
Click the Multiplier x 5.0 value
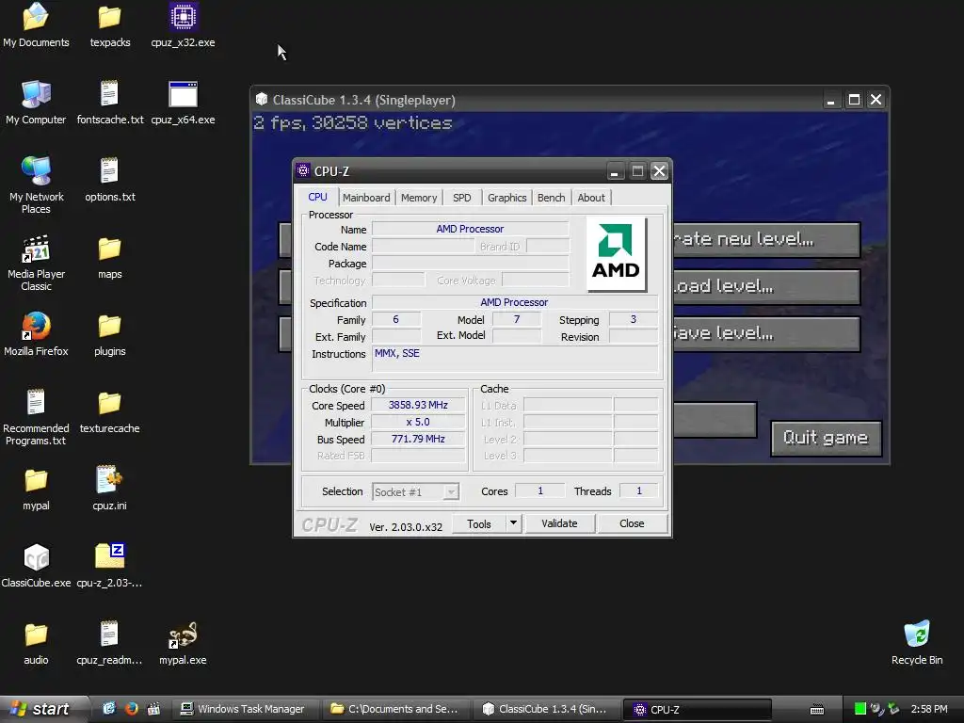click(x=418, y=423)
